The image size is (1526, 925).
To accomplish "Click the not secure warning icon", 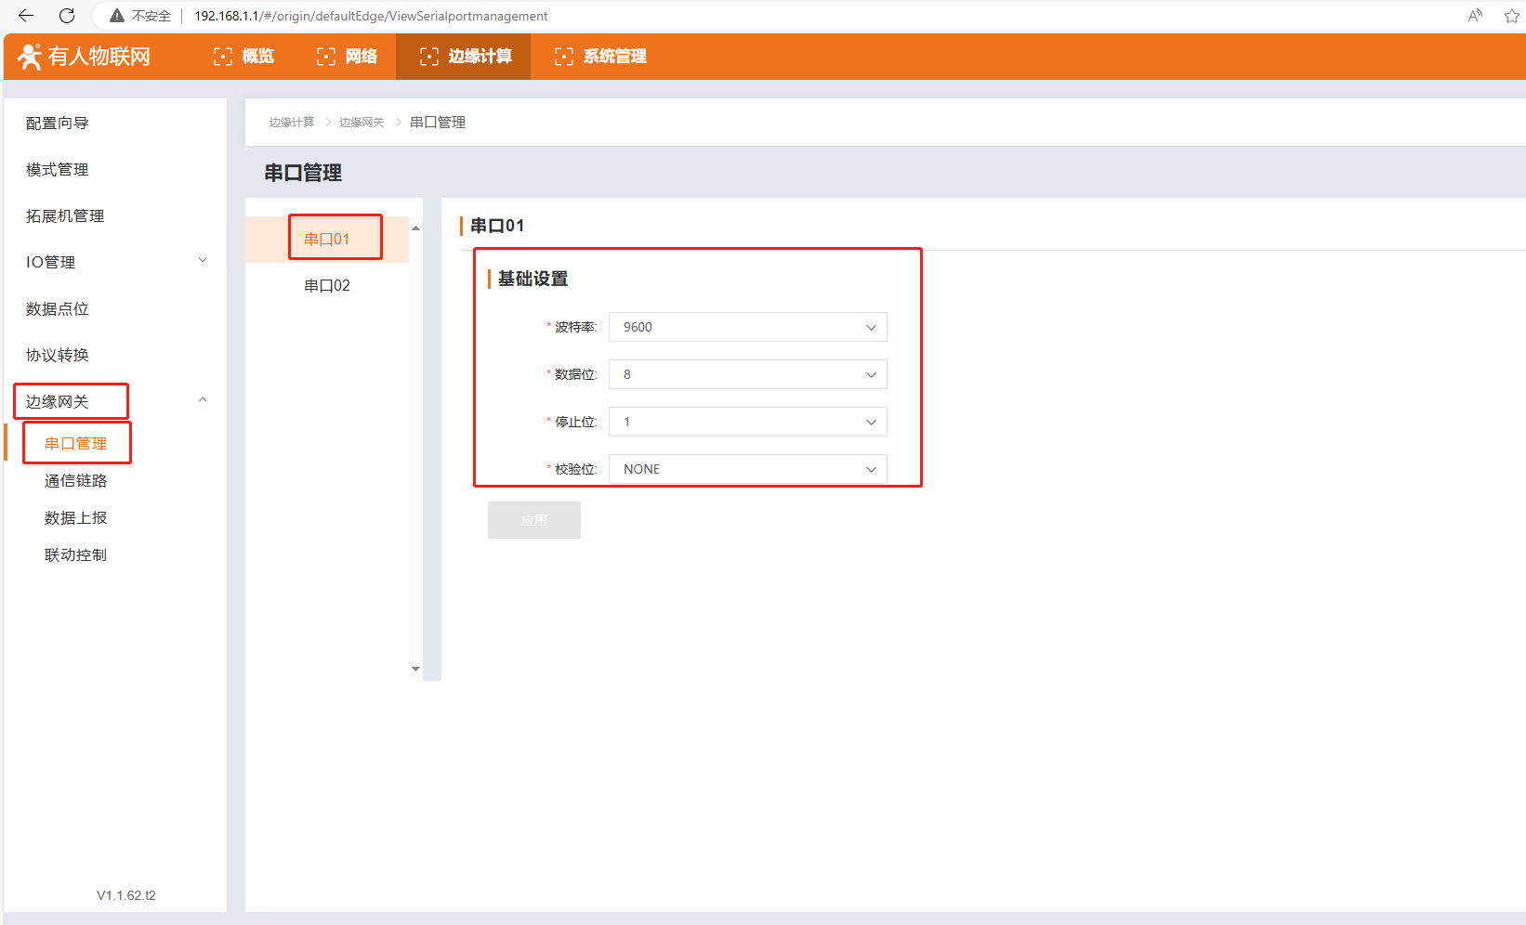I will (x=117, y=16).
